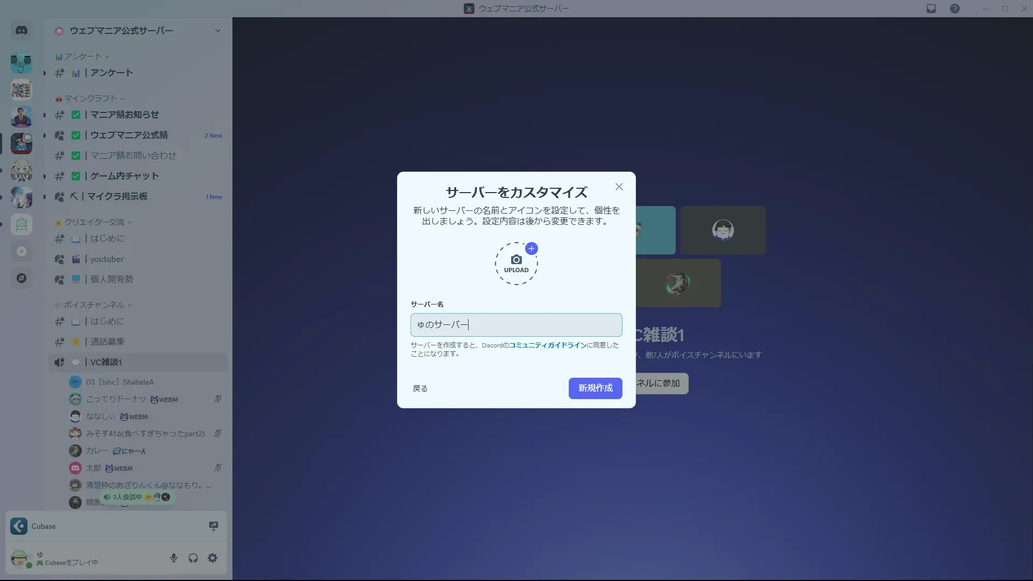Screen dimensions: 1033x581
Task: Collapse the マインクラフト category
Action: click(90, 98)
